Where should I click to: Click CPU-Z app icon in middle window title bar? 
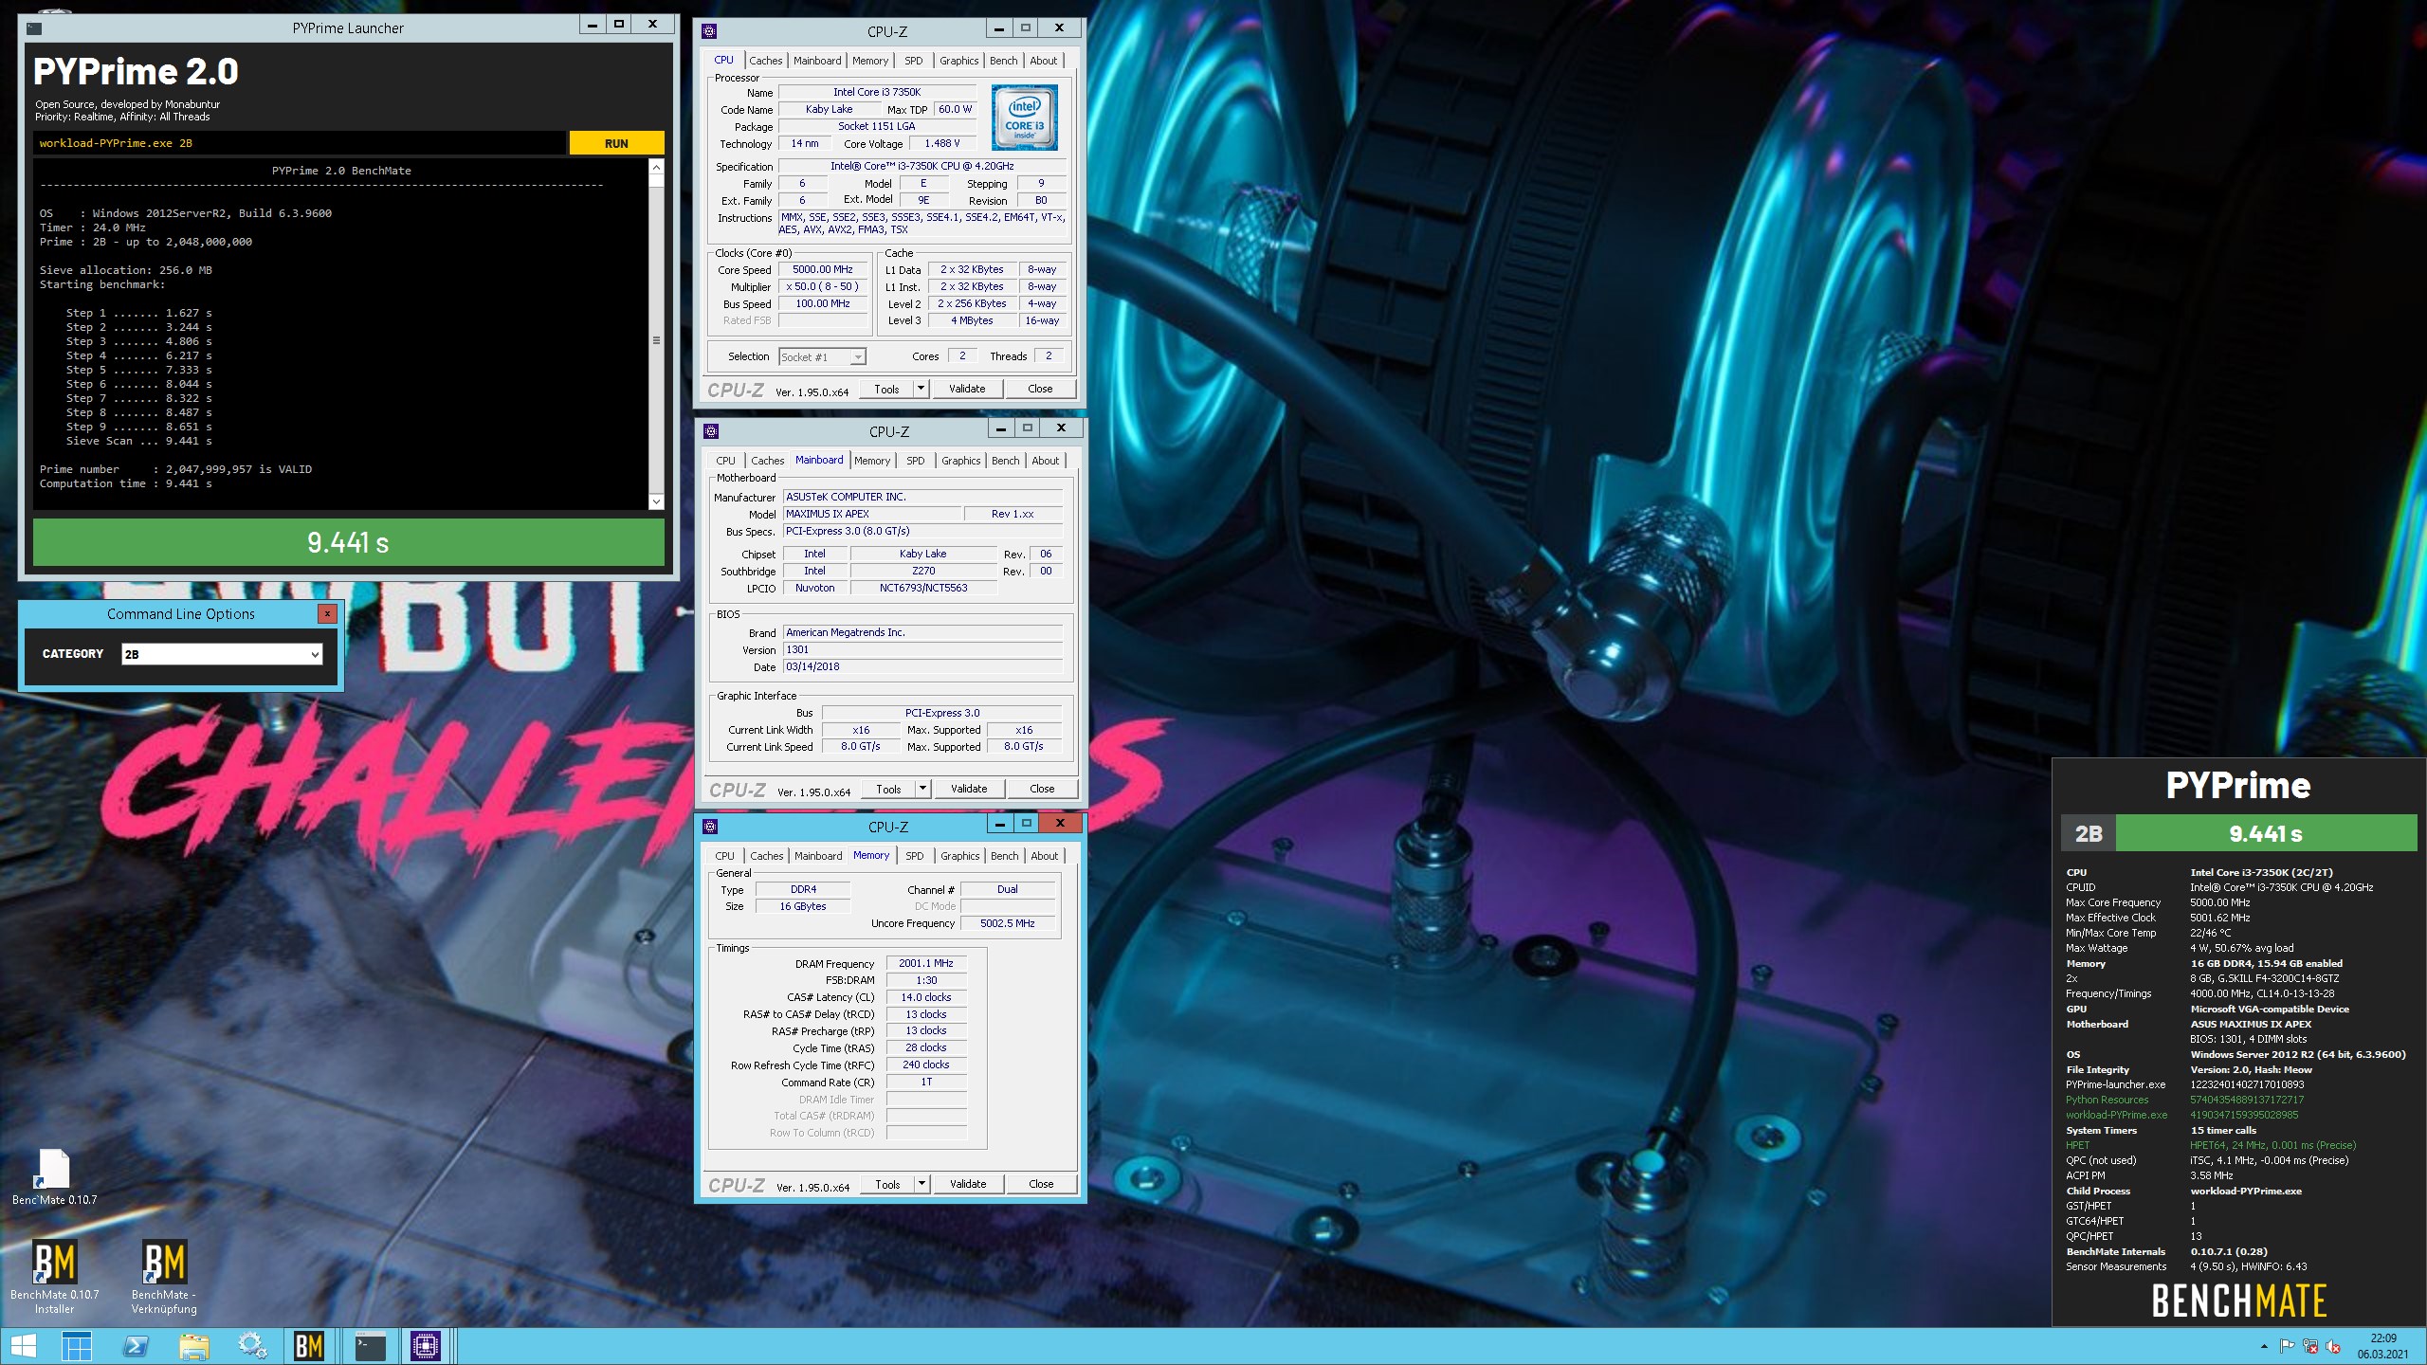711,431
